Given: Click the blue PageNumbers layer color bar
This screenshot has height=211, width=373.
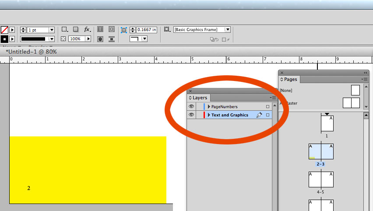Looking at the screenshot, I should click(204, 106).
